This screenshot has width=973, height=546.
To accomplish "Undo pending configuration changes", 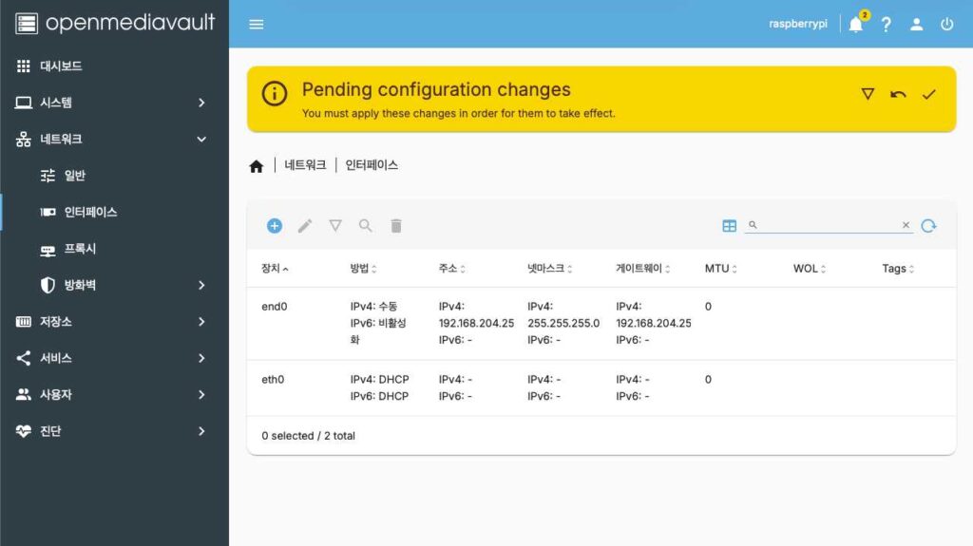I will (x=898, y=94).
